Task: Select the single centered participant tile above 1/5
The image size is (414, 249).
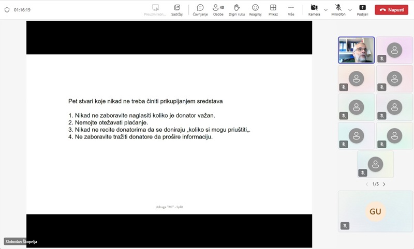Action: (375, 164)
